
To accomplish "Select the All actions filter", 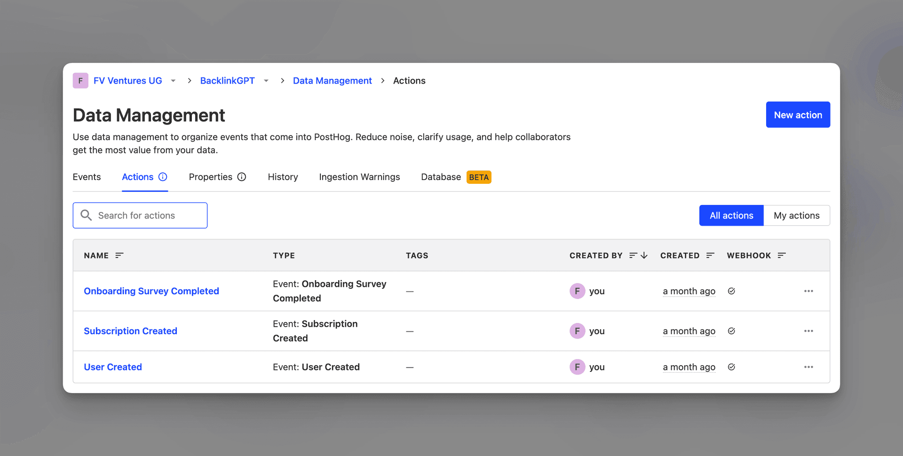I will 731,215.
